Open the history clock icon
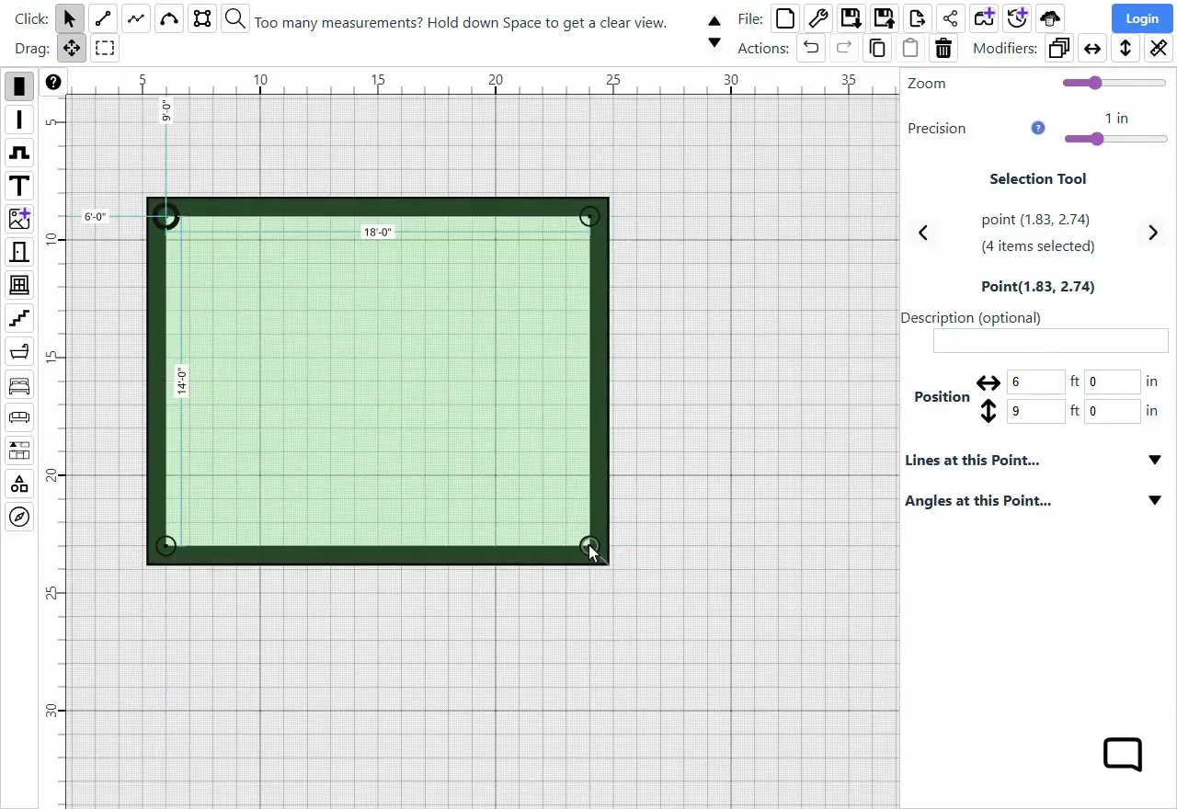 click(1016, 18)
